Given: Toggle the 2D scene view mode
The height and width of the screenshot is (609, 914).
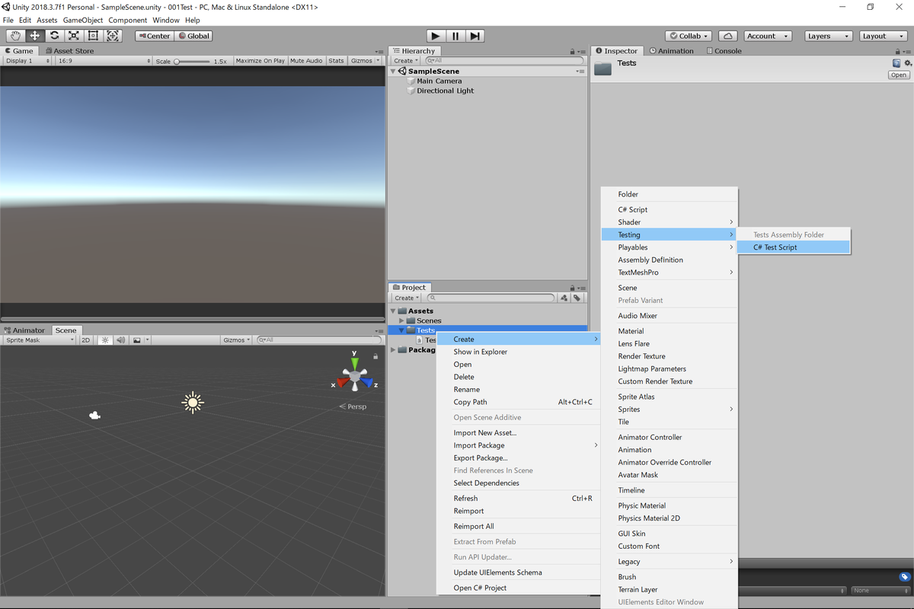Looking at the screenshot, I should (86, 340).
